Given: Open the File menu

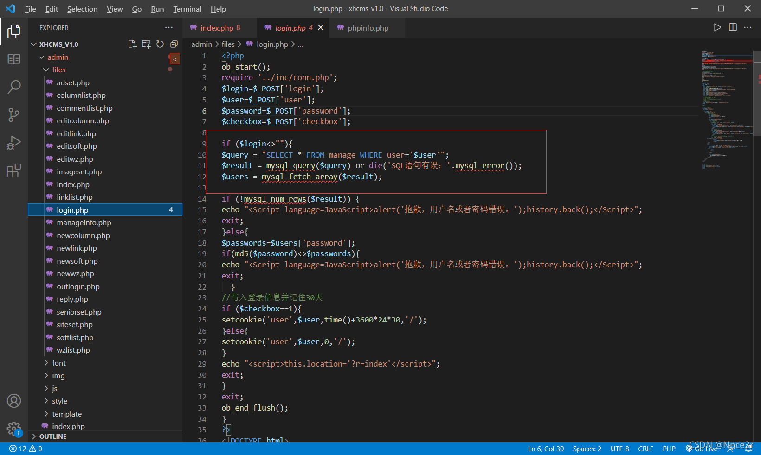Looking at the screenshot, I should point(30,9).
